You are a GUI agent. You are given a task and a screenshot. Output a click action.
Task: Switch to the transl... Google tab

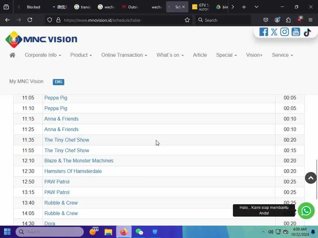[83, 7]
